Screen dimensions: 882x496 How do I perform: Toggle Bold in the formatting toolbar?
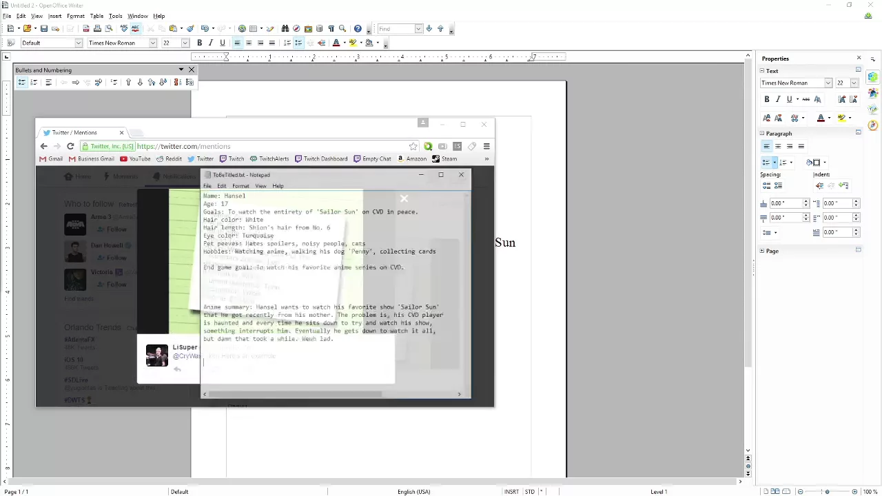coord(199,43)
